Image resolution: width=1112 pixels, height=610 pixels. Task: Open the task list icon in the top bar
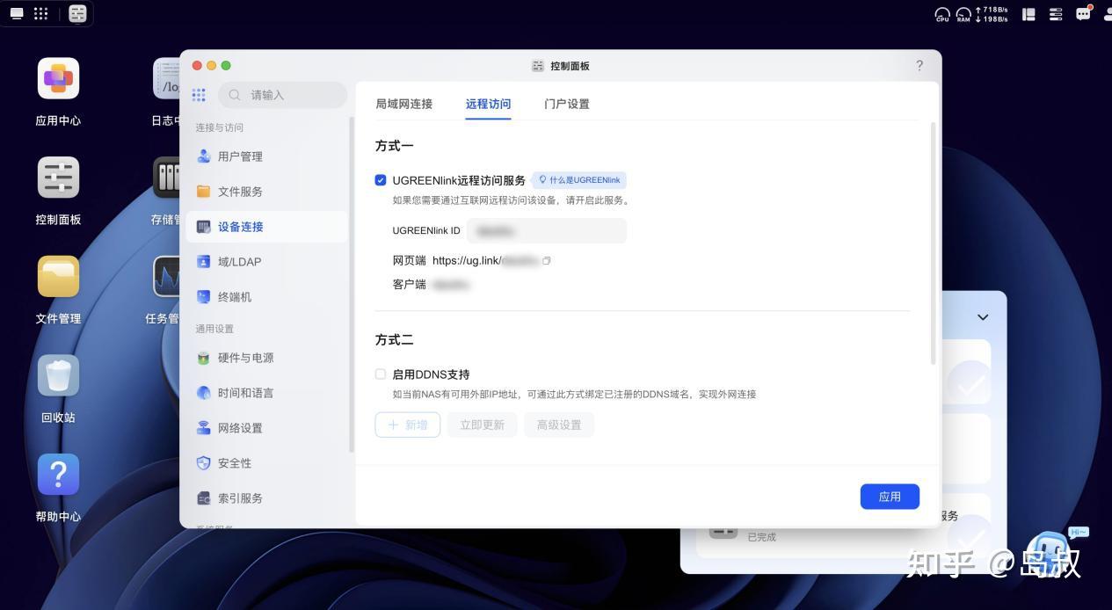pos(1056,14)
